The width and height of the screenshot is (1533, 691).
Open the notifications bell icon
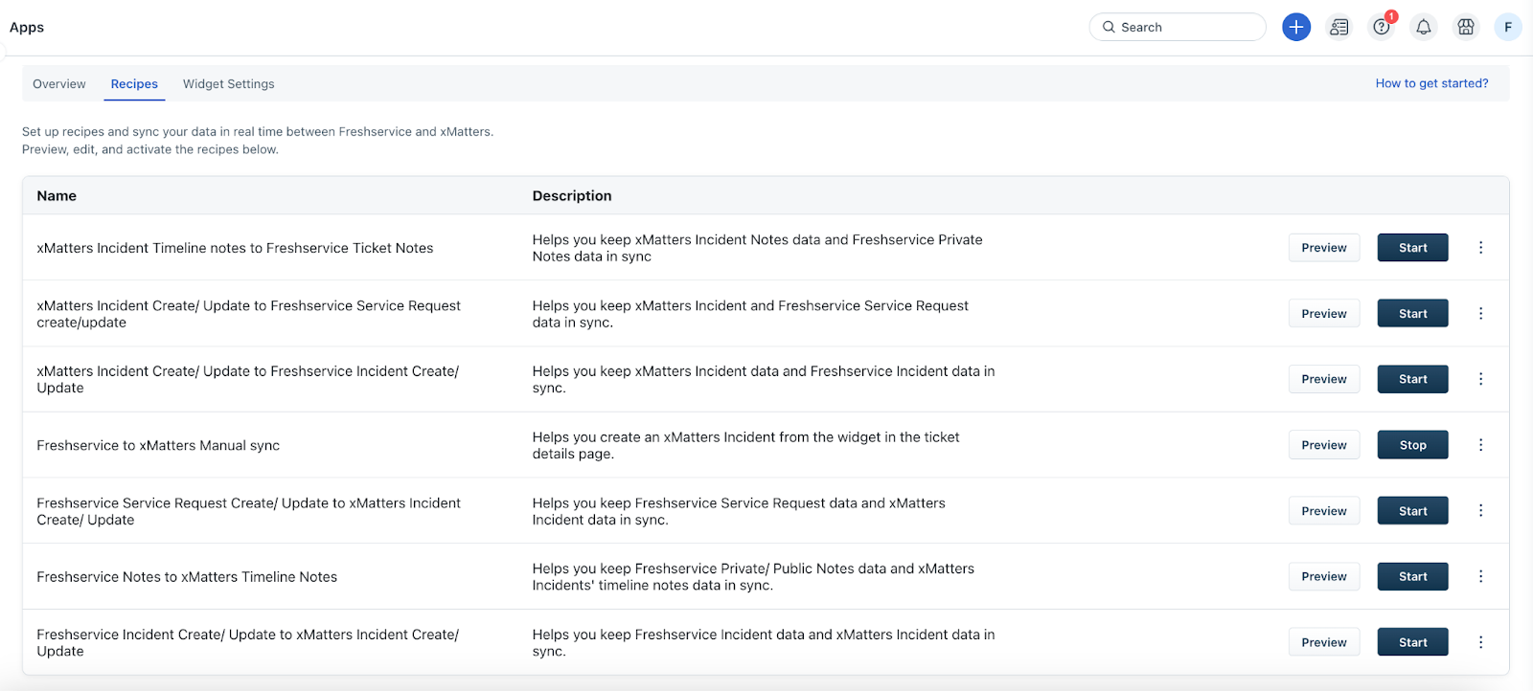pos(1424,27)
